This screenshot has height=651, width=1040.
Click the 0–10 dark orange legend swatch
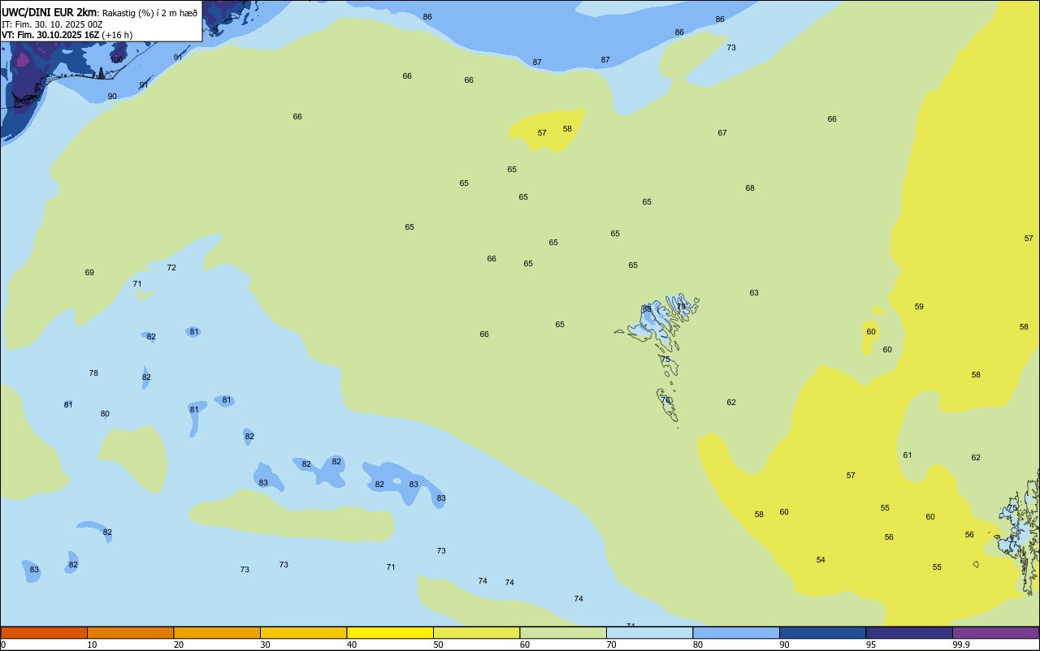(44, 632)
